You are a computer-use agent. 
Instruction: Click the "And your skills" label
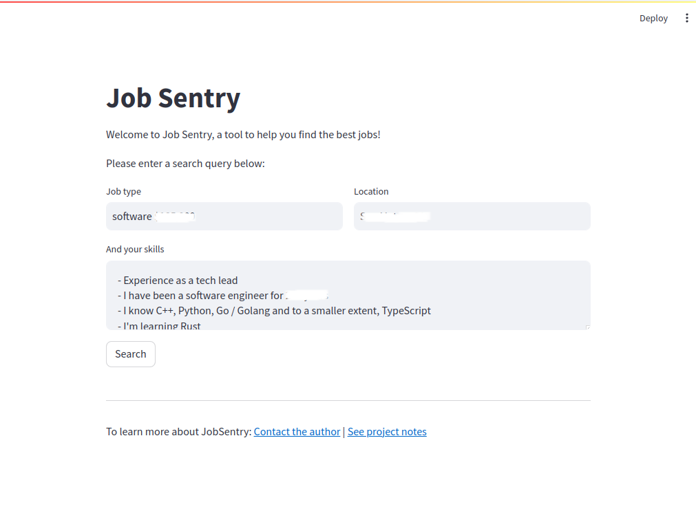(x=135, y=250)
